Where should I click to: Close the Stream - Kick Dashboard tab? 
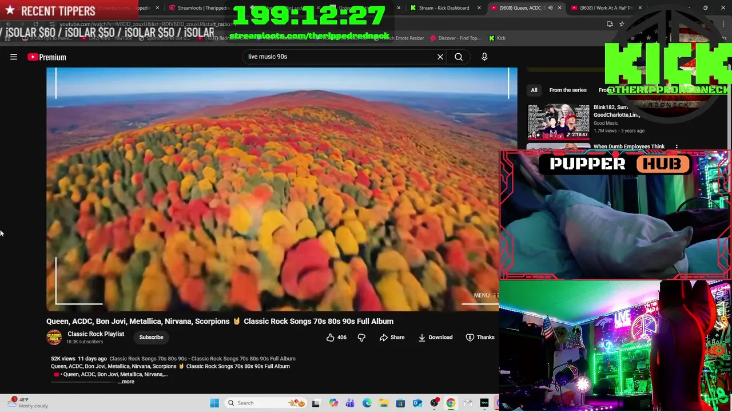point(480,8)
